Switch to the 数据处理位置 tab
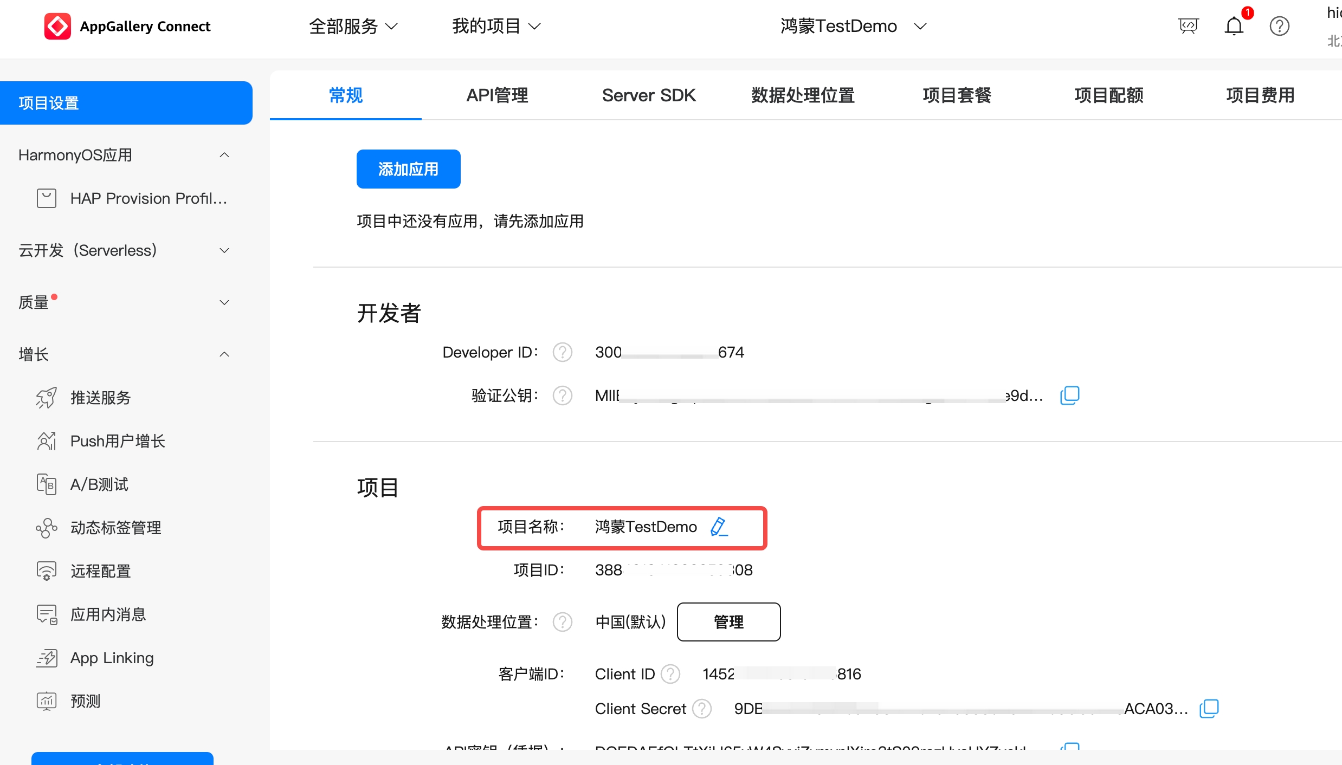The width and height of the screenshot is (1342, 765). tap(803, 95)
